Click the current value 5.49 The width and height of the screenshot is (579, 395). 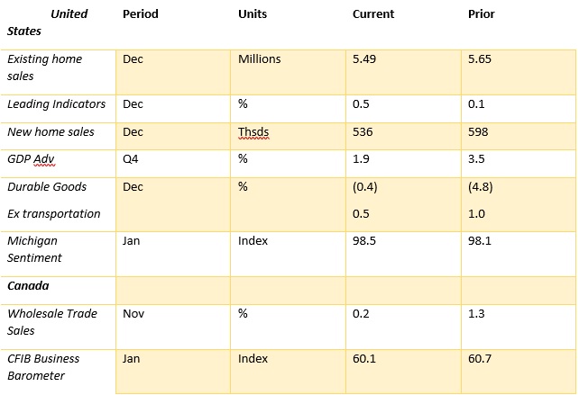(x=365, y=59)
